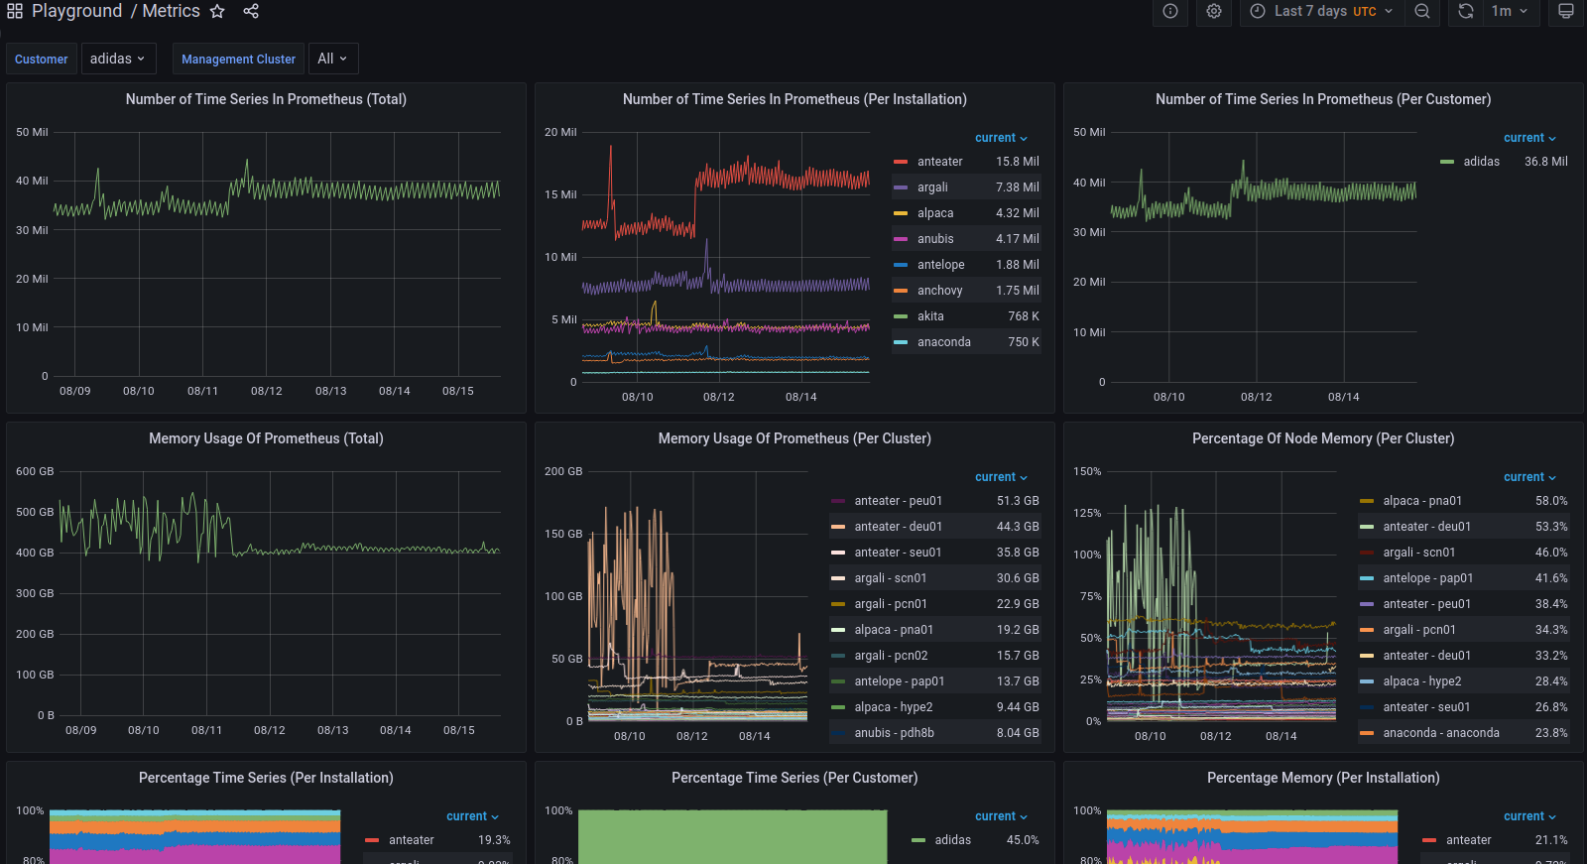The height and width of the screenshot is (864, 1587).
Task: Toggle antelope - pap01 41.6% series
Action: click(x=1427, y=578)
